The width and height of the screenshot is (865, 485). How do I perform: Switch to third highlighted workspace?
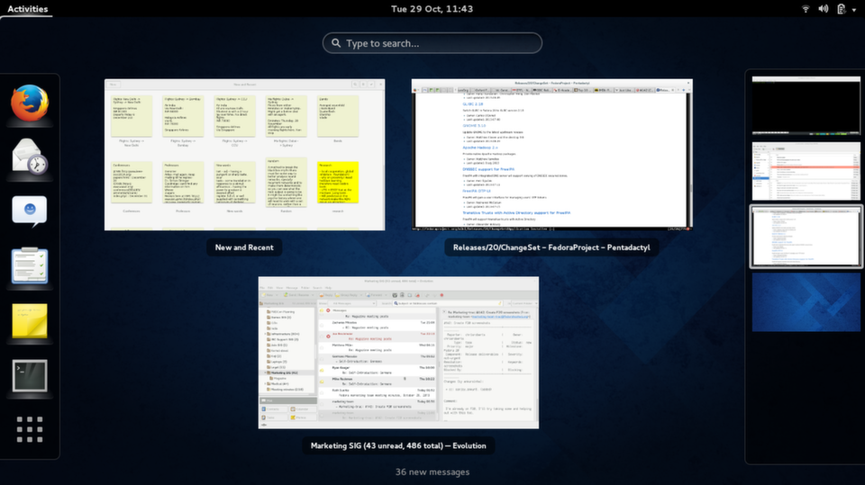click(806, 237)
